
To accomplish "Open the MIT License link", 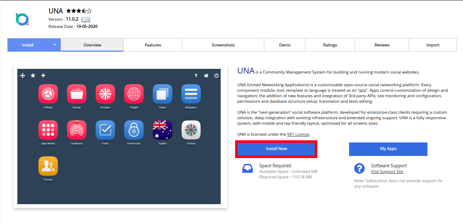I will (x=298, y=134).
